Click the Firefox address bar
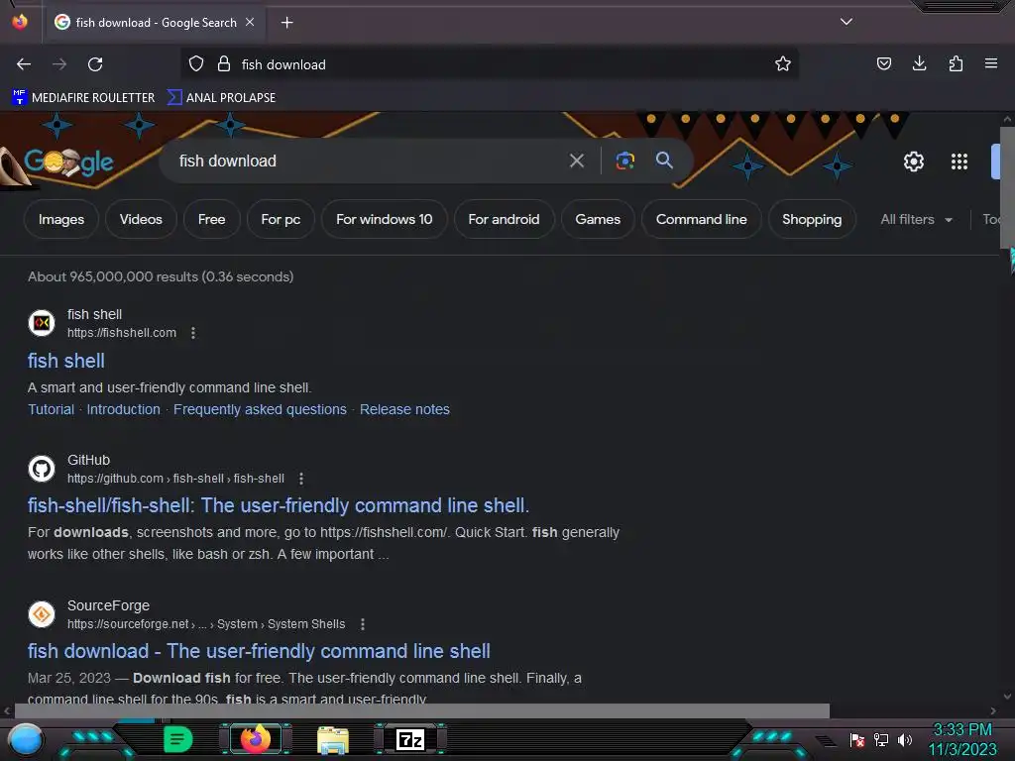The image size is (1015, 761). (x=492, y=64)
